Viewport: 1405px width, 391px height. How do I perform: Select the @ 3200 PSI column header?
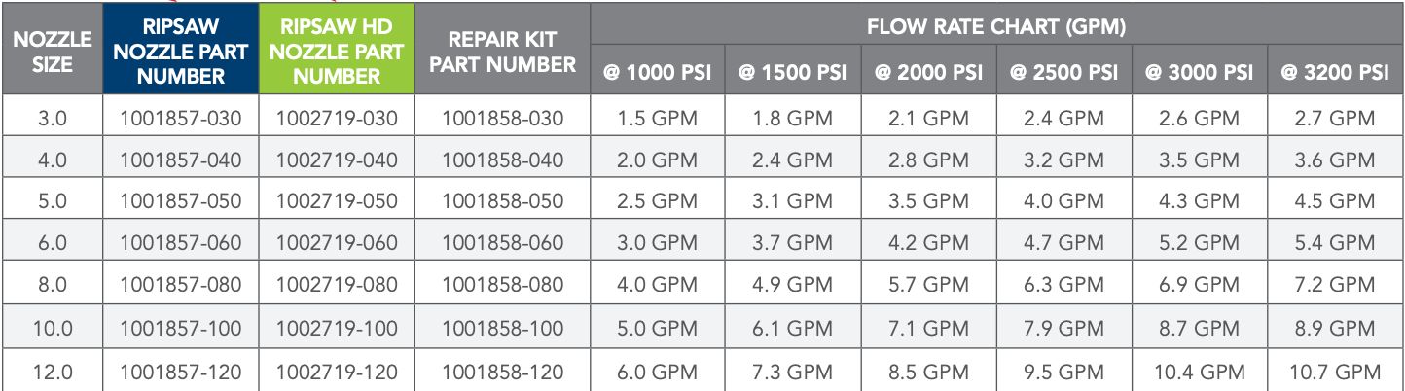pos(1335,73)
